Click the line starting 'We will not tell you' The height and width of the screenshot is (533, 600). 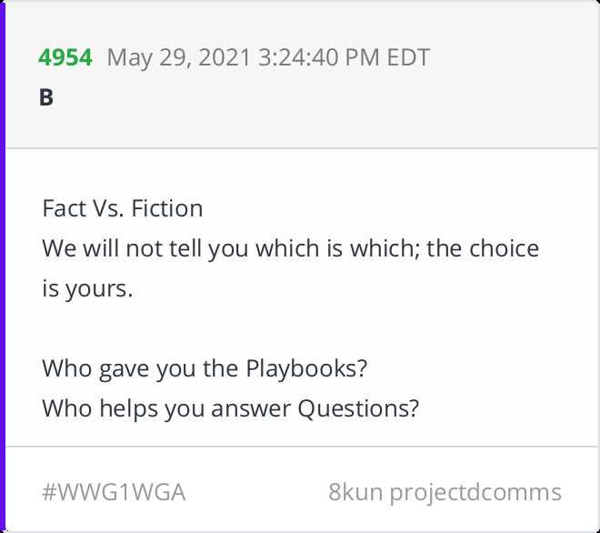pyautogui.click(x=291, y=248)
